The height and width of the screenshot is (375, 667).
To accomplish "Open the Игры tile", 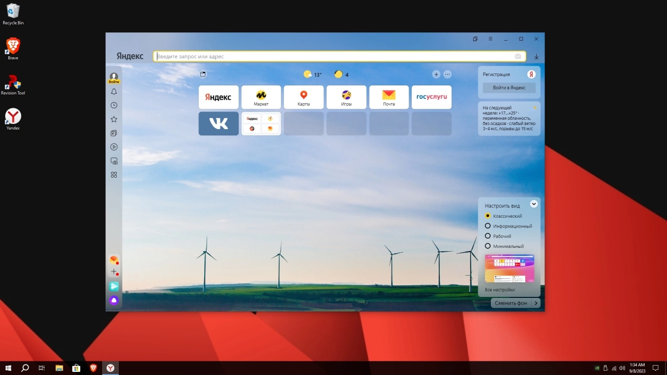I will point(347,97).
